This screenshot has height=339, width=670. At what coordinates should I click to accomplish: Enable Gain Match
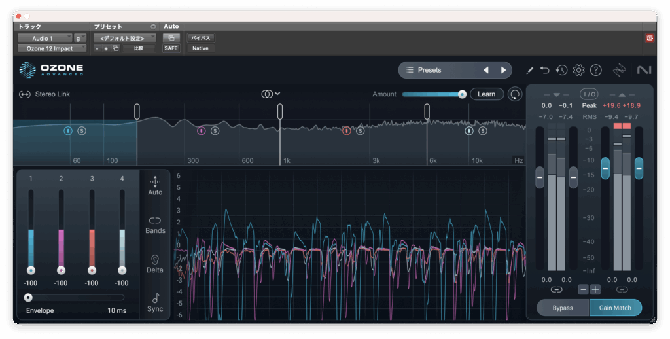(x=615, y=308)
